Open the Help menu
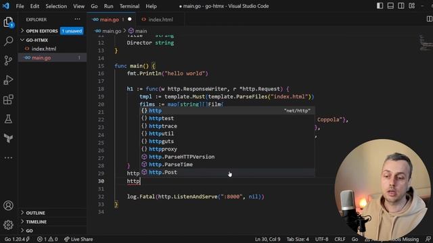The height and width of the screenshot is (243, 433). [x=151, y=6]
